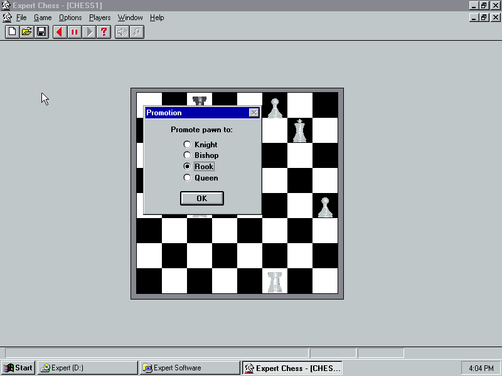Switch to Expert Software taskbar window
The image size is (502, 376).
click(190, 368)
